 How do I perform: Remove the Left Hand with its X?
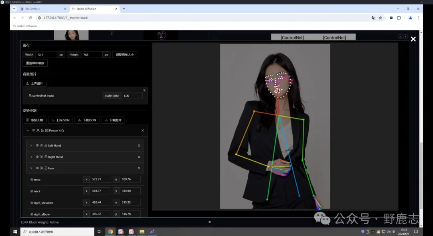[139, 145]
